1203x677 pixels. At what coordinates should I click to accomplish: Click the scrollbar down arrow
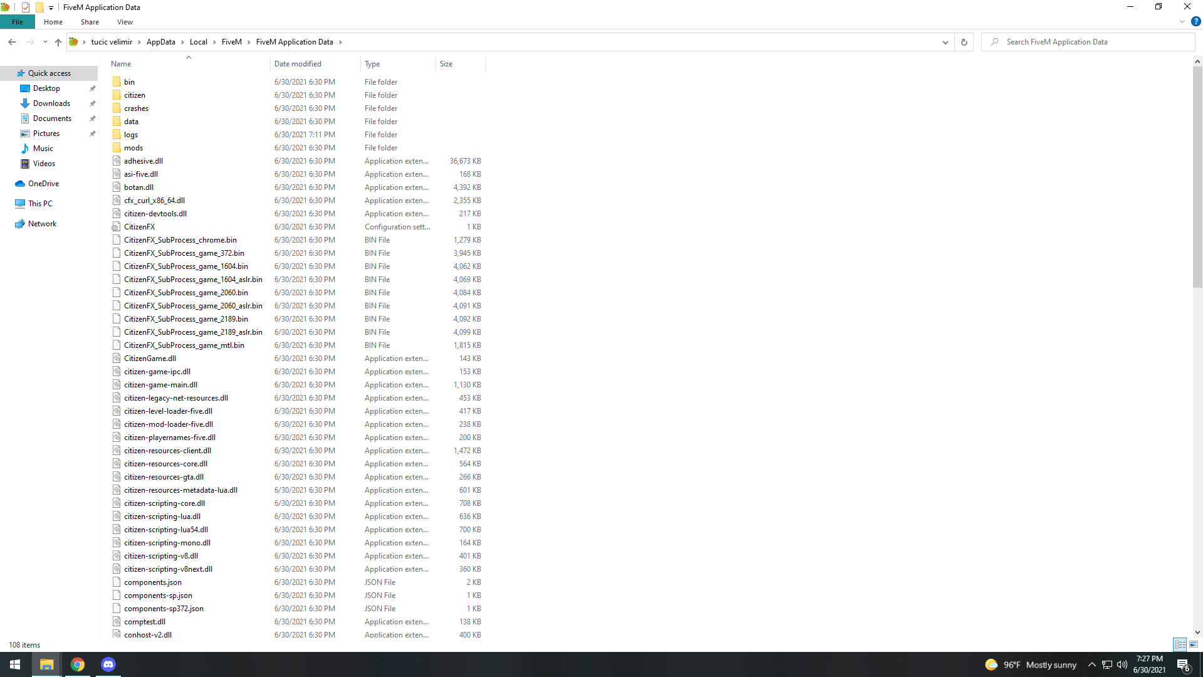click(1197, 632)
